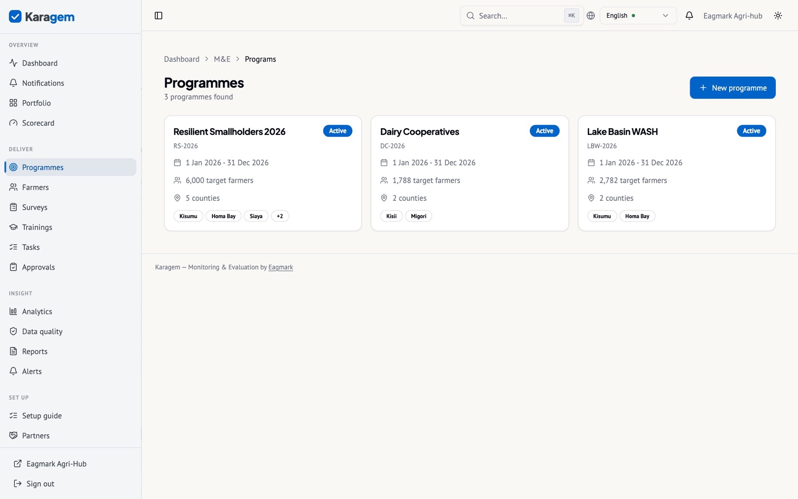Click the Karagem logo checkmark icon
The width and height of the screenshot is (798, 499).
click(15, 16)
